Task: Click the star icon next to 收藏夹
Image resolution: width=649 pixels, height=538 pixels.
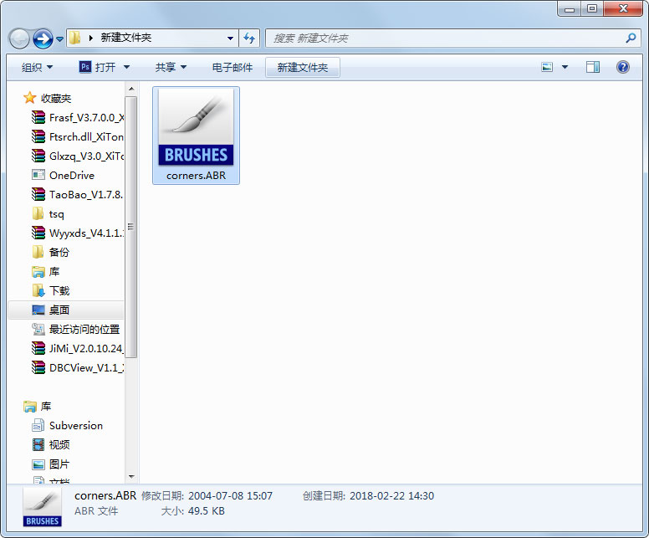Action: [x=30, y=98]
